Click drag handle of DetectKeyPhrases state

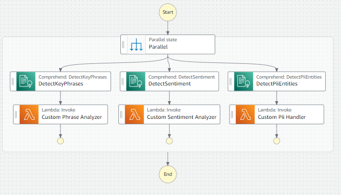point(13,82)
